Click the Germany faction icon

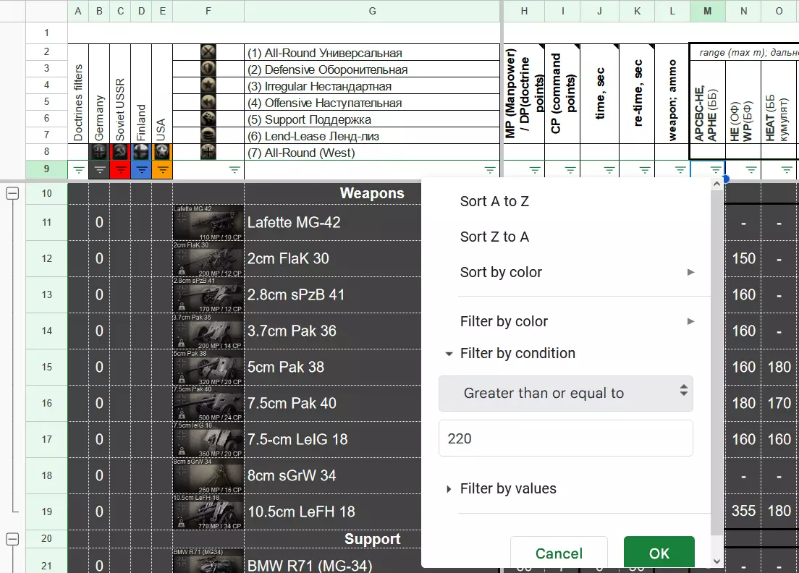pos(99,152)
